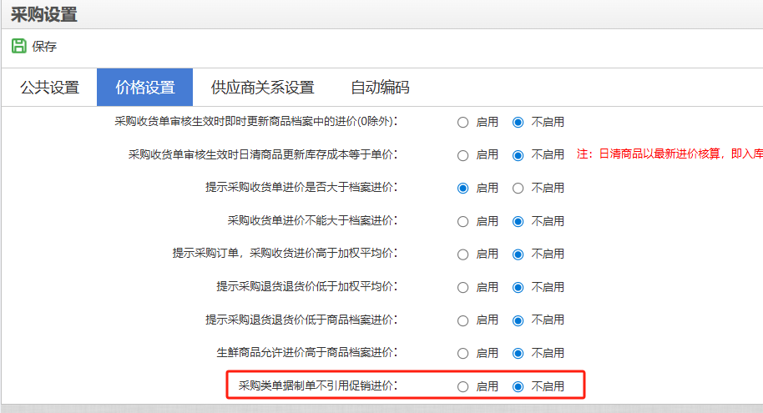Click the 采购设置 page title

pos(43,13)
